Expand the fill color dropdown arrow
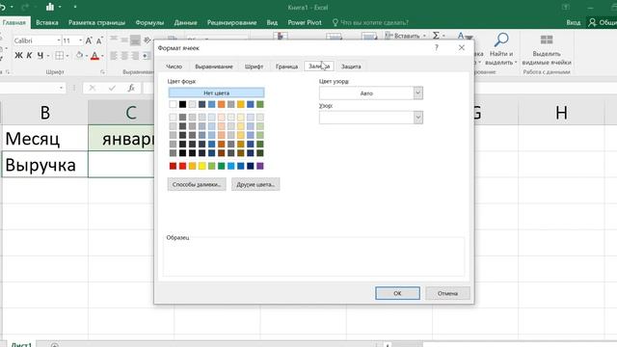The height and width of the screenshot is (347, 617). pyautogui.click(x=87, y=56)
